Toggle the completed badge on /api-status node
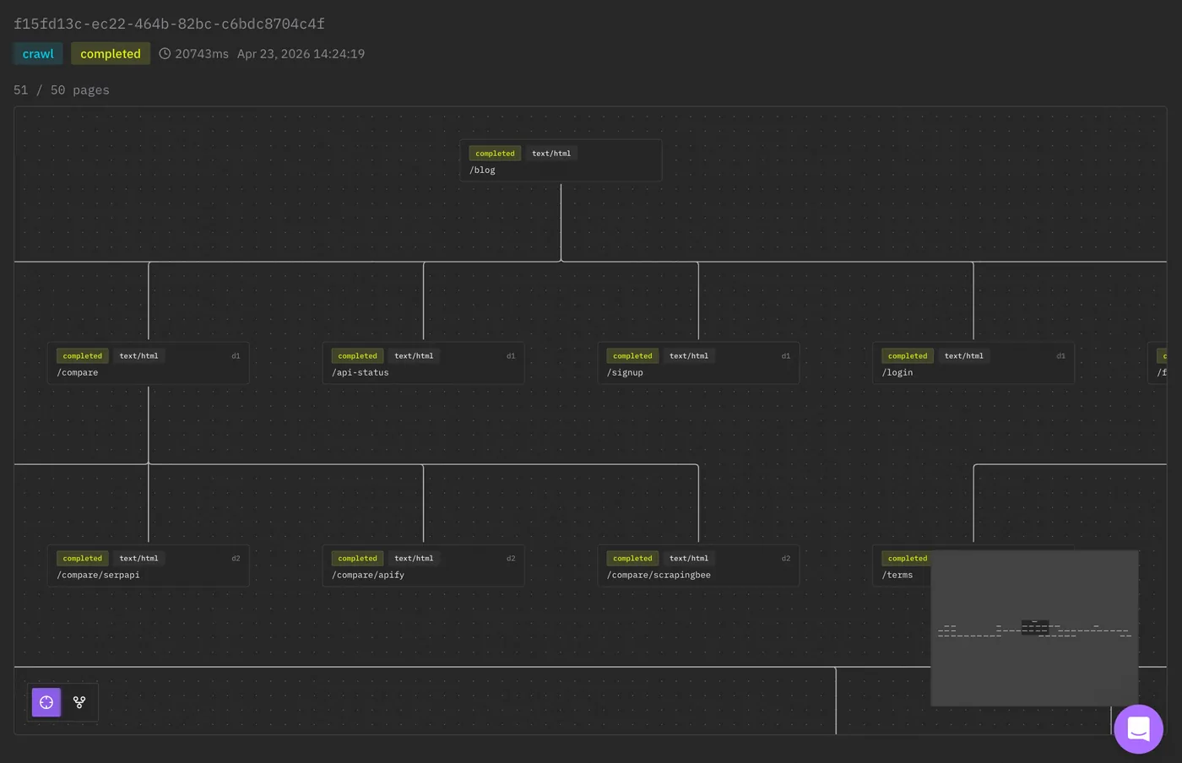1182x763 pixels. (356, 355)
